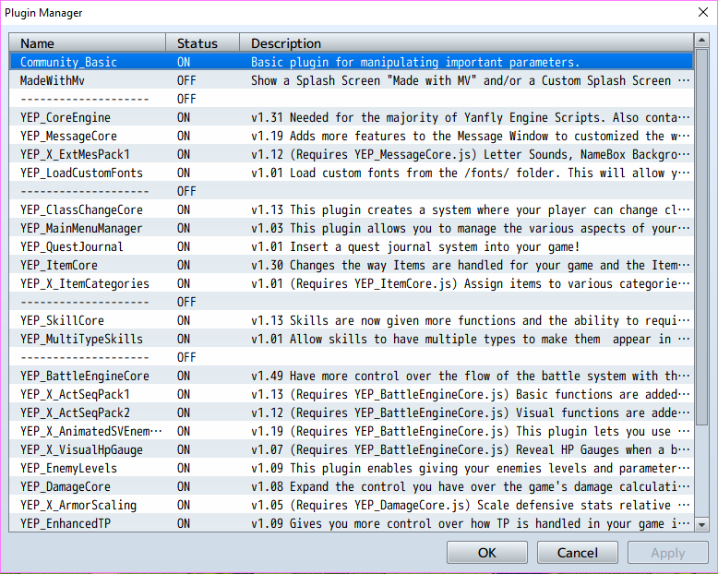The height and width of the screenshot is (574, 718).
Task: Click the OFF status of MadeWithMv
Action: (x=186, y=80)
